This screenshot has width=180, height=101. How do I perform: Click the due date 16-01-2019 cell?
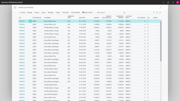point(82,75)
